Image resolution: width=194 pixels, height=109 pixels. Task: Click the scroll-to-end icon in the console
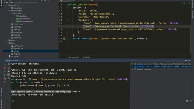tap(8, 68)
